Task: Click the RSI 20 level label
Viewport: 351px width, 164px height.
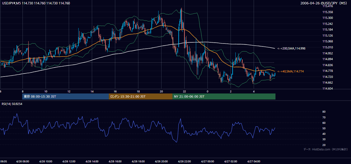Action: pos(324,145)
